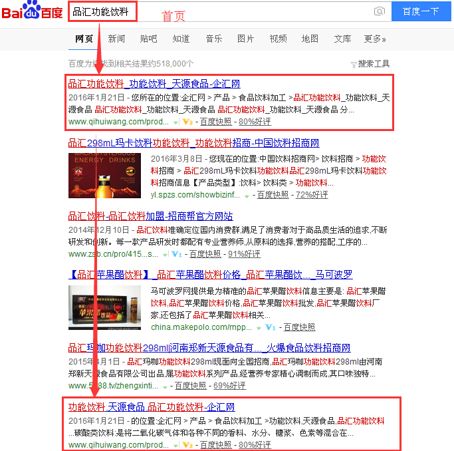Expand dropdown arrow after last qihuiwang.com URL

175,446
